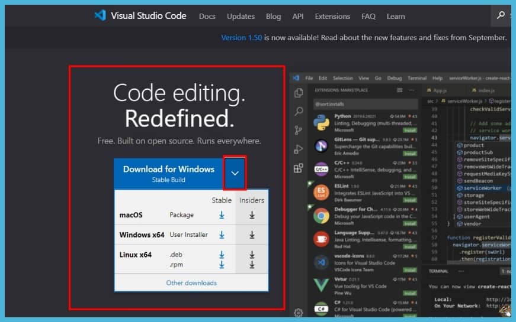Choose serviceWorker in the autocomplete list
The image size is (516, 322).
pos(482,188)
